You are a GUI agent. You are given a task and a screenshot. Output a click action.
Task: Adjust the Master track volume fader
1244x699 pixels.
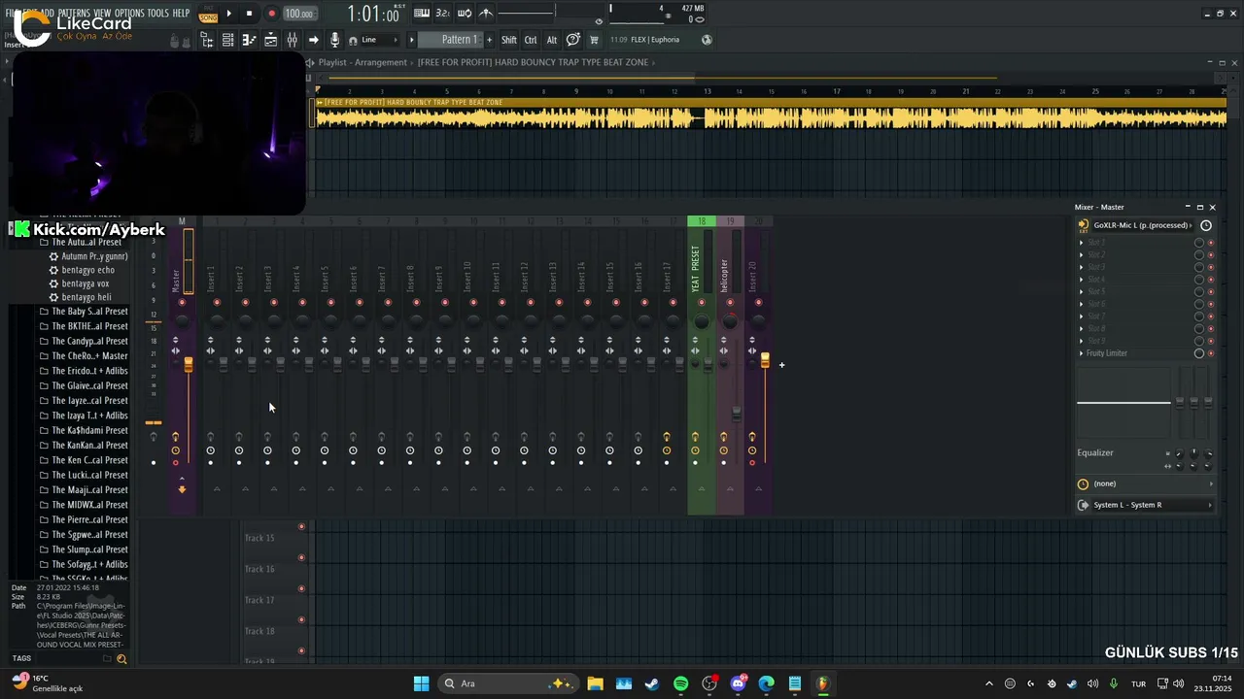pos(189,364)
